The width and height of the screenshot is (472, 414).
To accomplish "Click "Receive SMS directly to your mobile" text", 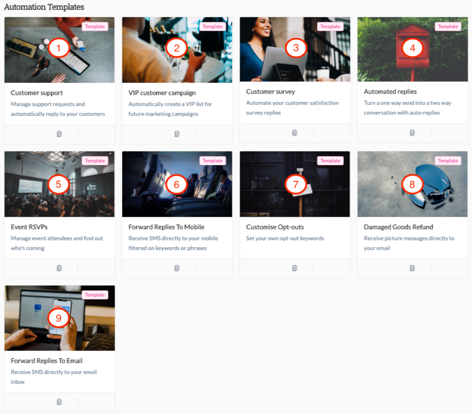I will click(173, 243).
